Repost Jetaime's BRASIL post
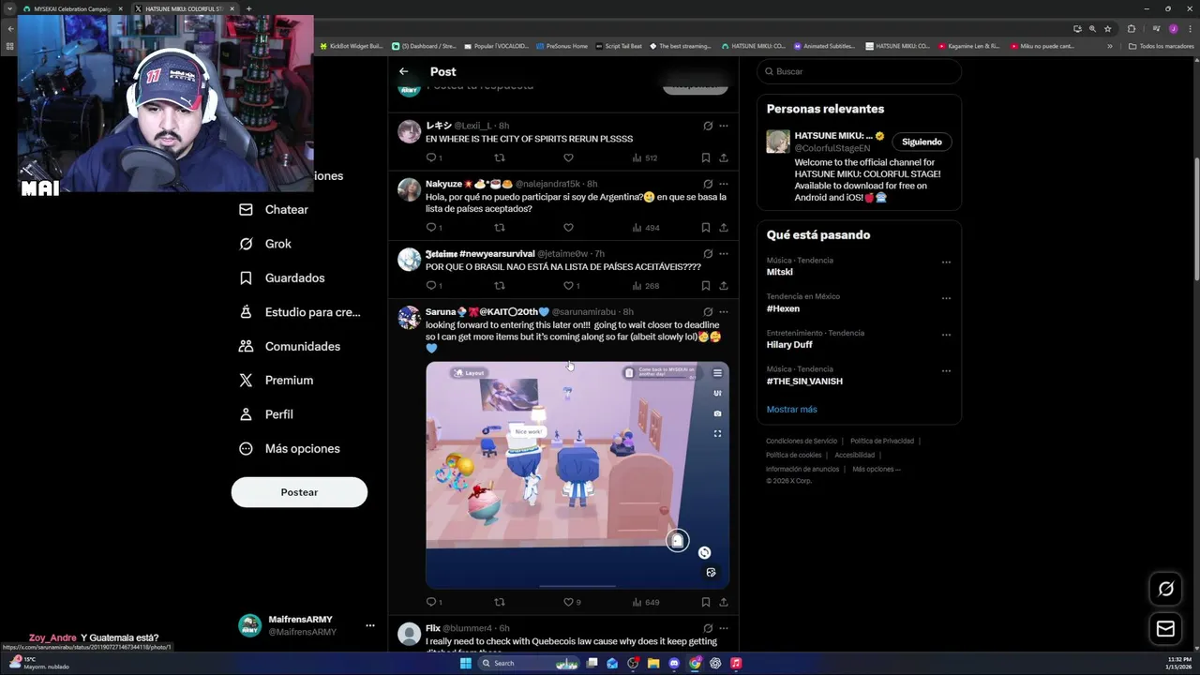This screenshot has width=1200, height=675. pyautogui.click(x=499, y=285)
